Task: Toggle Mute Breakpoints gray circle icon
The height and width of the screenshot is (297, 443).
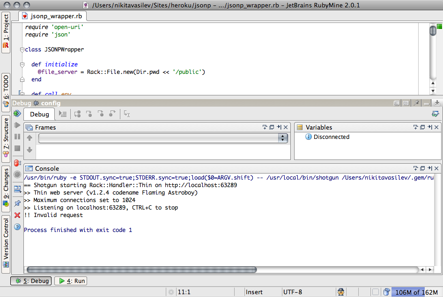Action: tap(17, 174)
